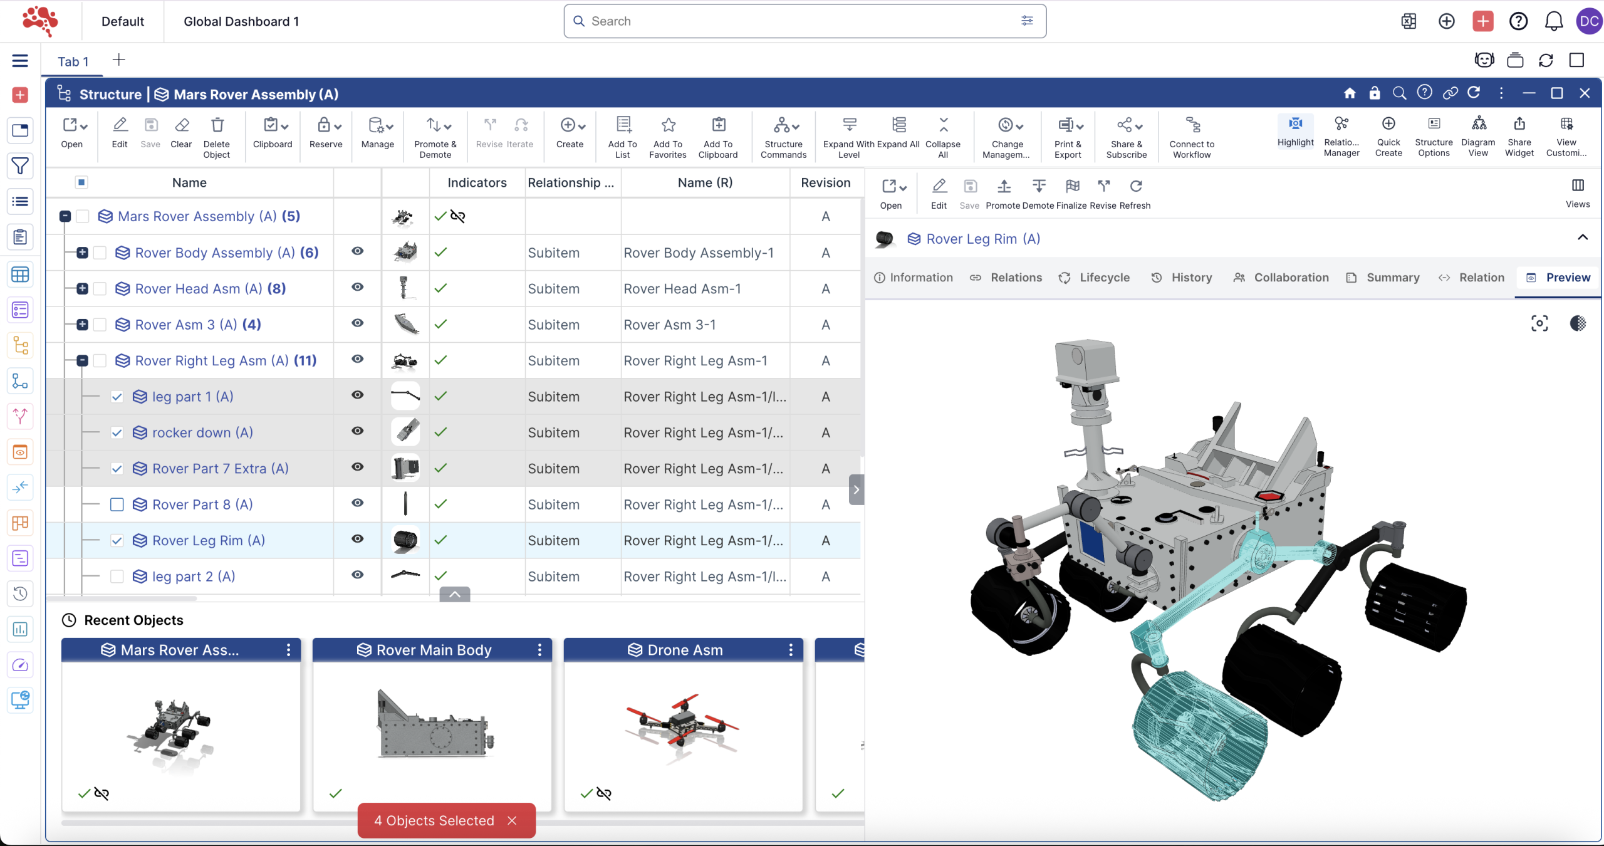The width and height of the screenshot is (1604, 846).
Task: Expand the Rover Head Asm node
Action: 82,289
